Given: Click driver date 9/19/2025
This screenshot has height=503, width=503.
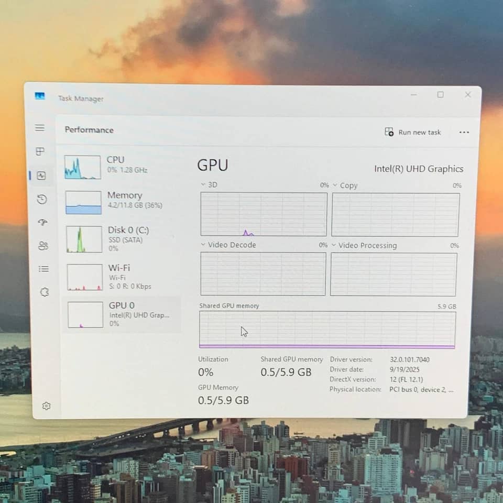Looking at the screenshot, I should pos(404,369).
